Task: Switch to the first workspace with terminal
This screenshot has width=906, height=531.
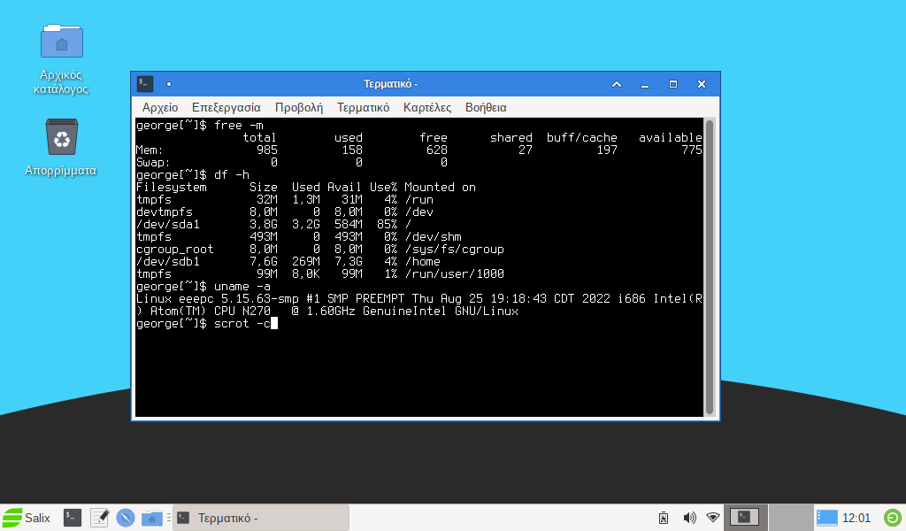Action: [745, 517]
